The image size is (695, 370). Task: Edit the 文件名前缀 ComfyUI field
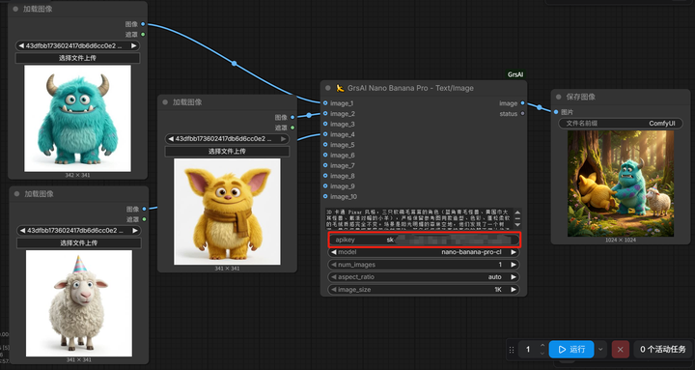click(x=621, y=124)
